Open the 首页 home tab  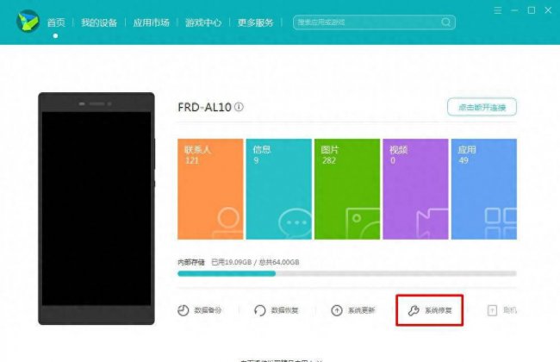click(56, 22)
